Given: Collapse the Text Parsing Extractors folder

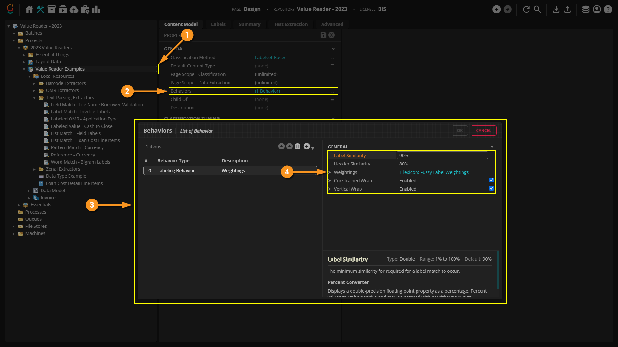Looking at the screenshot, I should click(34, 98).
